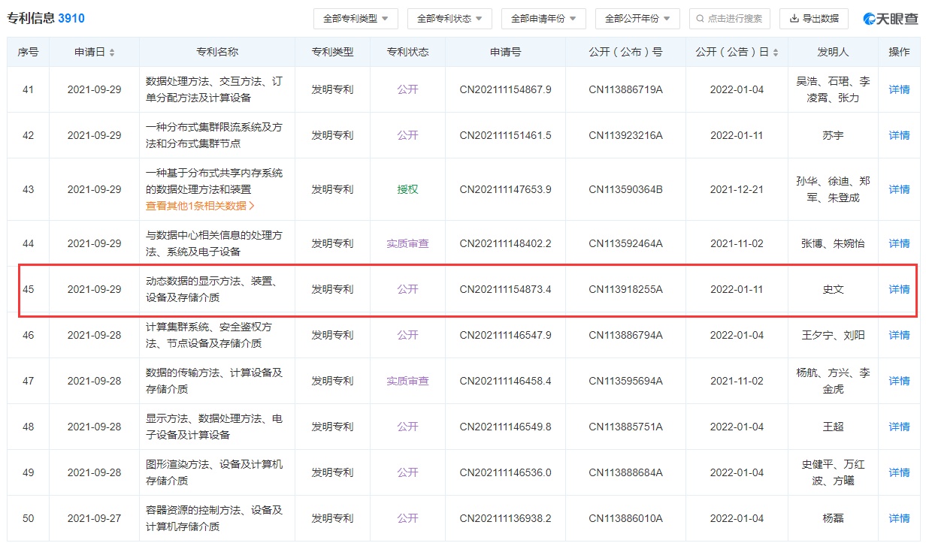Image resolution: width=926 pixels, height=543 pixels.
Task: View 详情 of inventor 苏宇's patent
Action: 899,135
